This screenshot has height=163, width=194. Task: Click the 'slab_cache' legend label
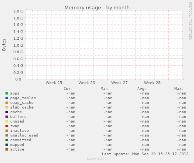coord(22,107)
